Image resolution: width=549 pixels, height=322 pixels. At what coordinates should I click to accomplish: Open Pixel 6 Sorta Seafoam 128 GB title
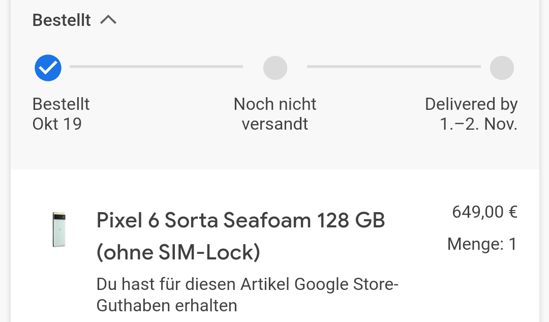point(241,236)
